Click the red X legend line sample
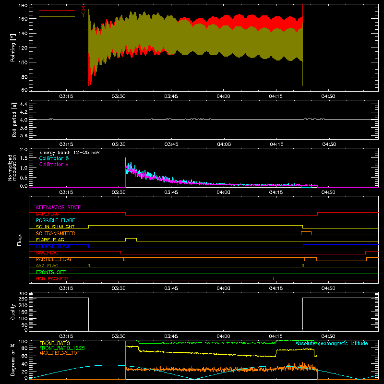This screenshot has height=384, width=384. tap(57, 10)
